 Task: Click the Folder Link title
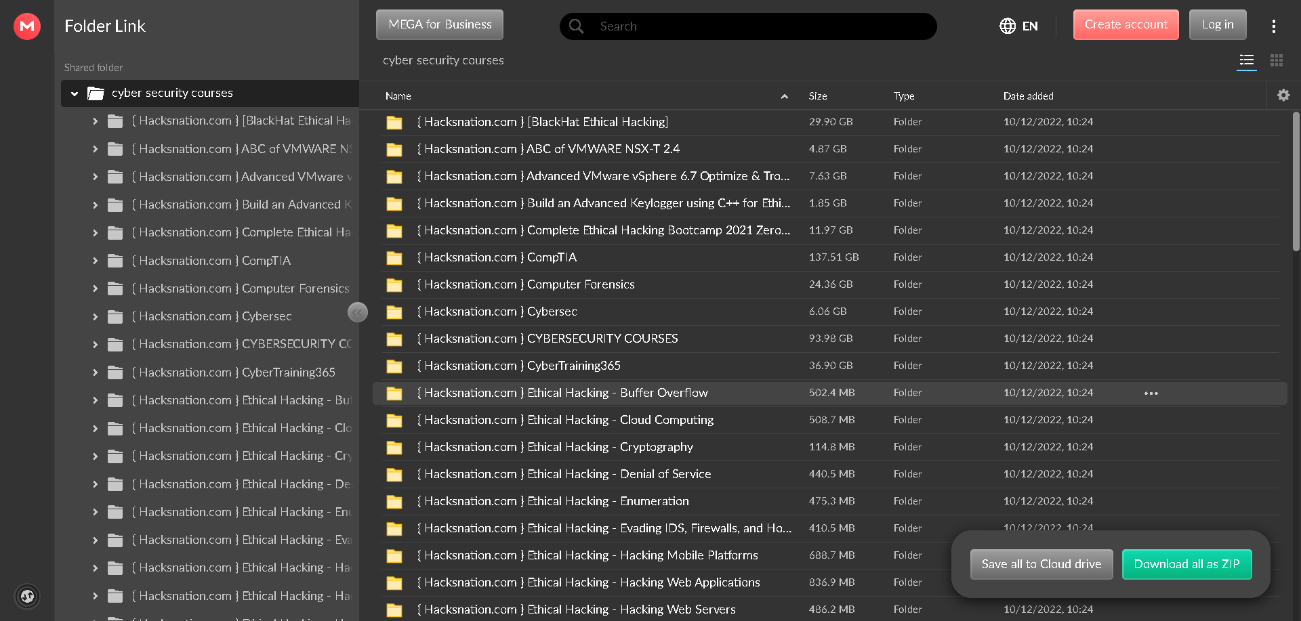105,26
